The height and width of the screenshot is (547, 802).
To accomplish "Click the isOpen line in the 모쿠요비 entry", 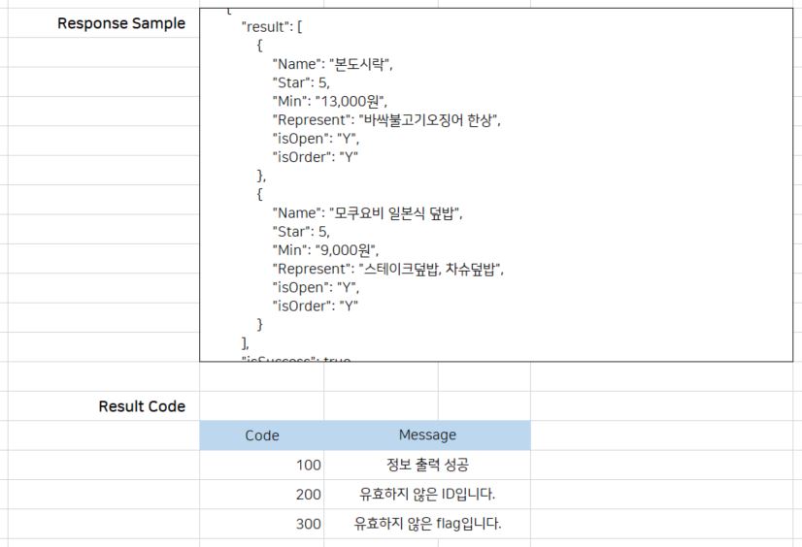I will pos(316,287).
